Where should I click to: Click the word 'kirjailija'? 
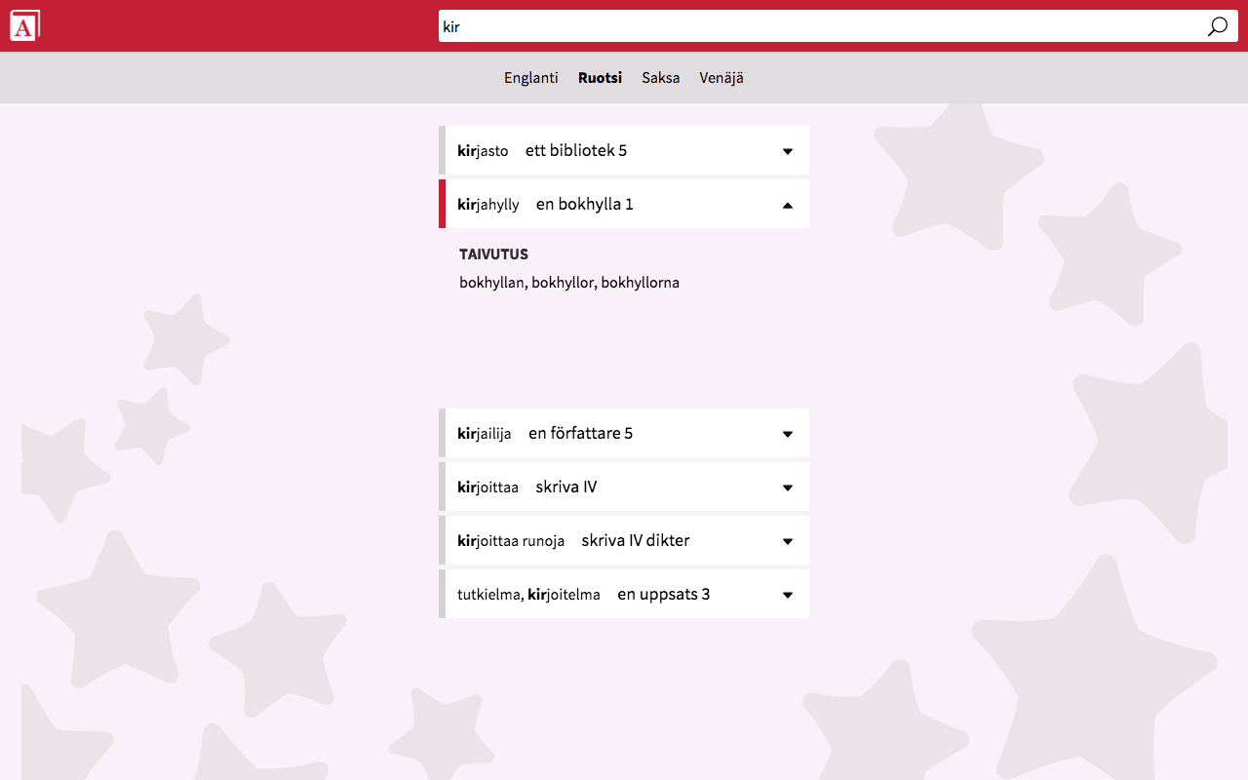point(485,434)
